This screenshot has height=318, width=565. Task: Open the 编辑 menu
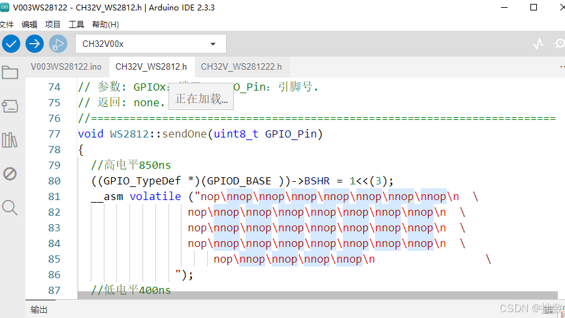[x=29, y=24]
